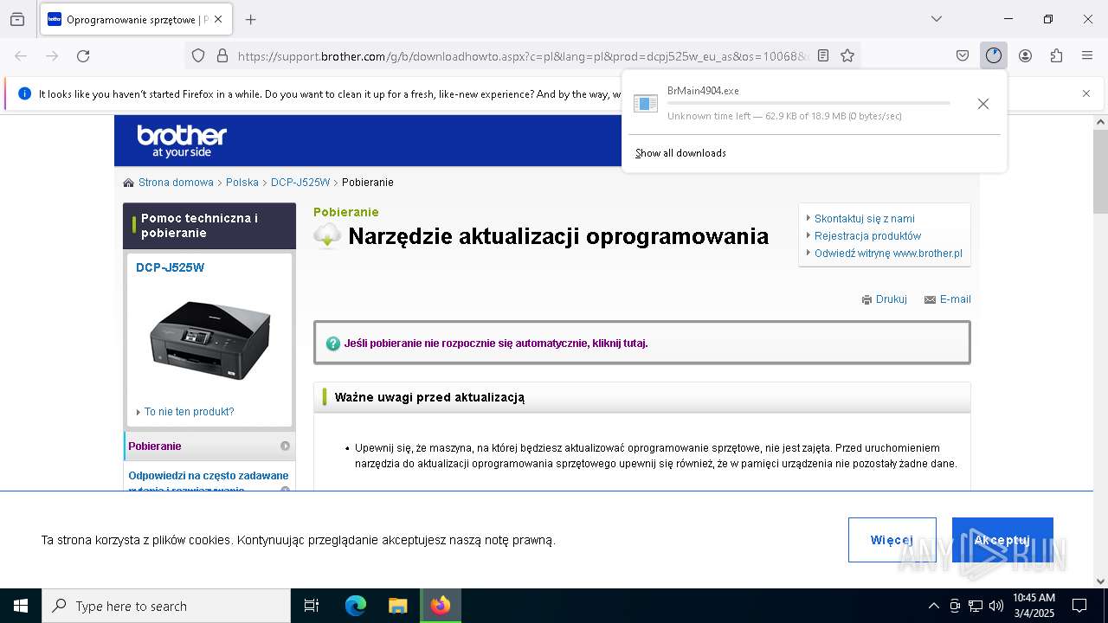Toggle reader view icon
The image size is (1108, 623).
(823, 55)
